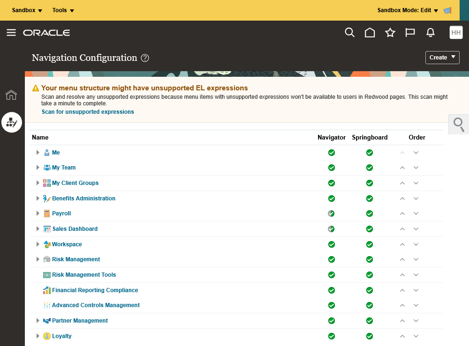The width and height of the screenshot is (469, 346).
Task: Open the Create dropdown button
Action: [442, 58]
